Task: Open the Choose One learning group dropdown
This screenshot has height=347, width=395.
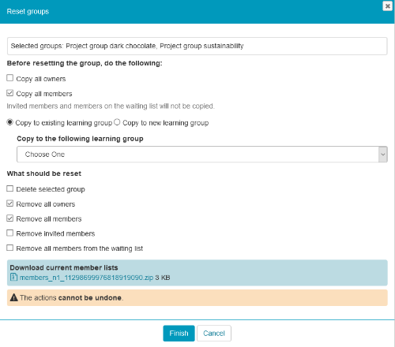Action: pyautogui.click(x=202, y=155)
